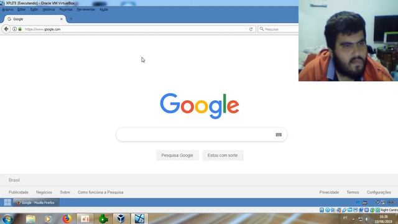Click the host tray network icon
The image size is (398, 224).
pyautogui.click(x=360, y=219)
